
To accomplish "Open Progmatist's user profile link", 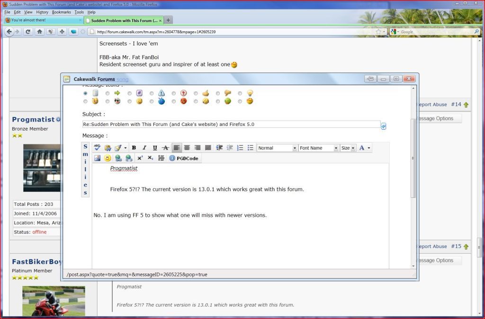I will 33,119.
